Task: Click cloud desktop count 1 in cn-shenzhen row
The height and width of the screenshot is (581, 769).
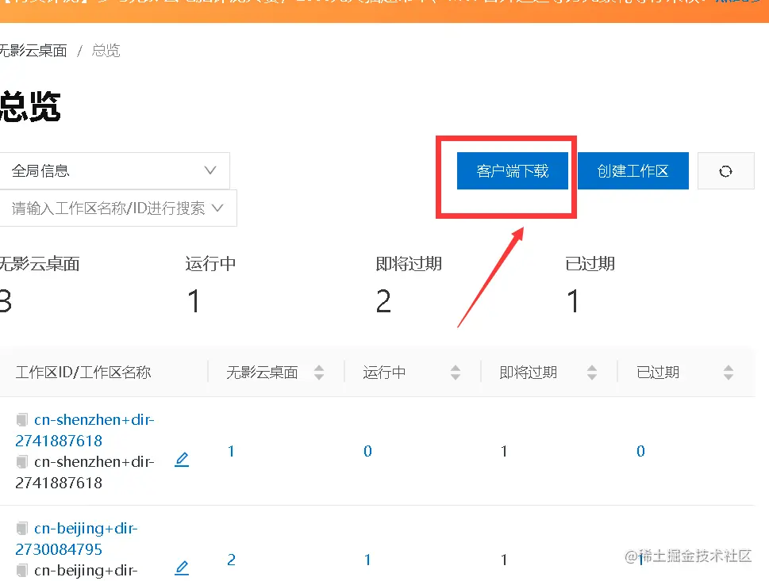Action: 231,451
